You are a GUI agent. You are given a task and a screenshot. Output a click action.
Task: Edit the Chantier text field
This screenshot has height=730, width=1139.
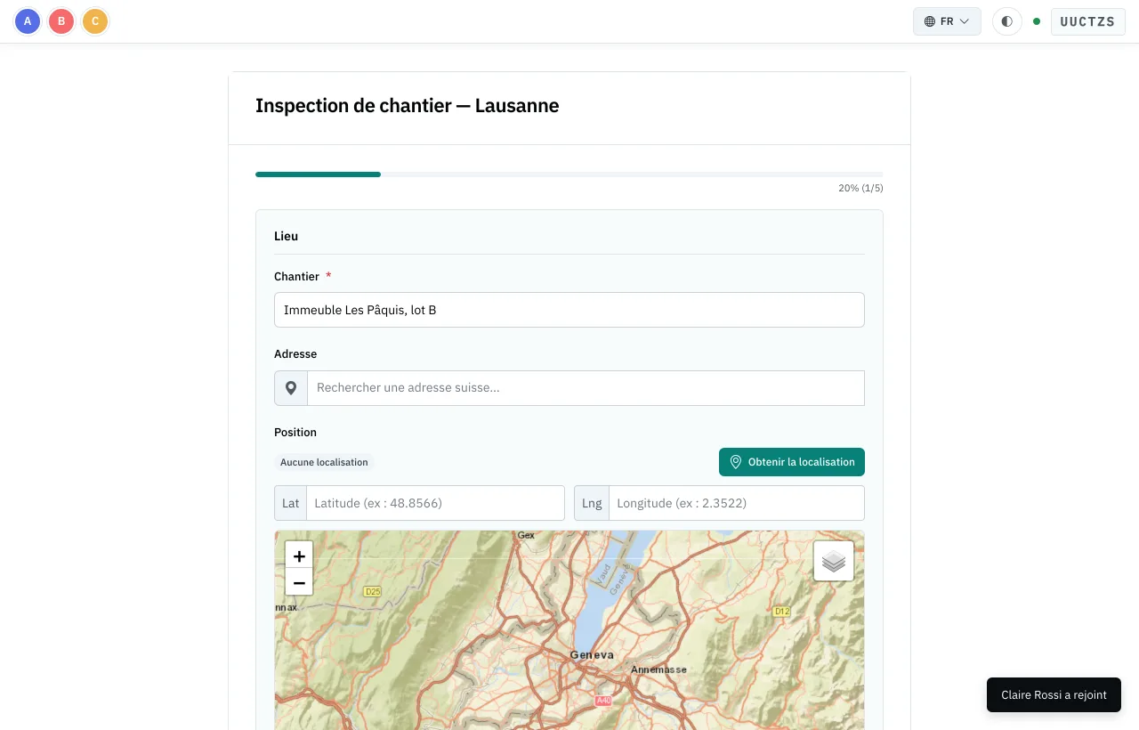[569, 310]
